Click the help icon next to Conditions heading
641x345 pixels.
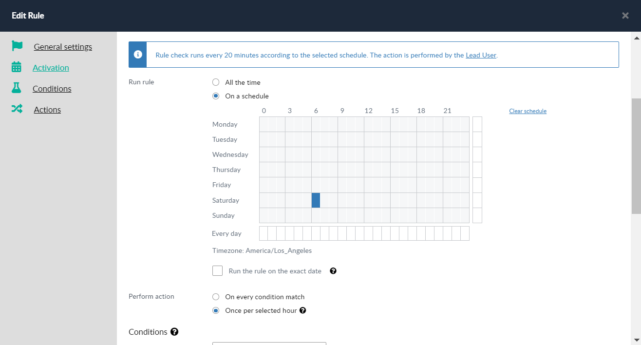(174, 332)
